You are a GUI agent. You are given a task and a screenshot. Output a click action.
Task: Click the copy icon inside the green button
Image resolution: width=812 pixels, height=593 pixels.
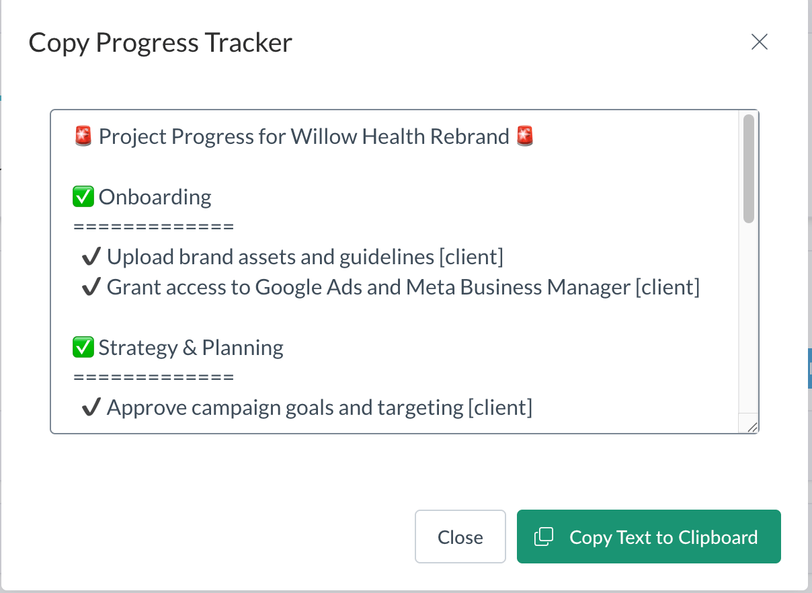click(x=544, y=537)
